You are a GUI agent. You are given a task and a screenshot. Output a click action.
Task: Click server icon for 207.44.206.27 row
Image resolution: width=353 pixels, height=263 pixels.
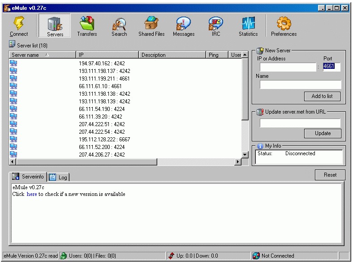pyautogui.click(x=13, y=154)
